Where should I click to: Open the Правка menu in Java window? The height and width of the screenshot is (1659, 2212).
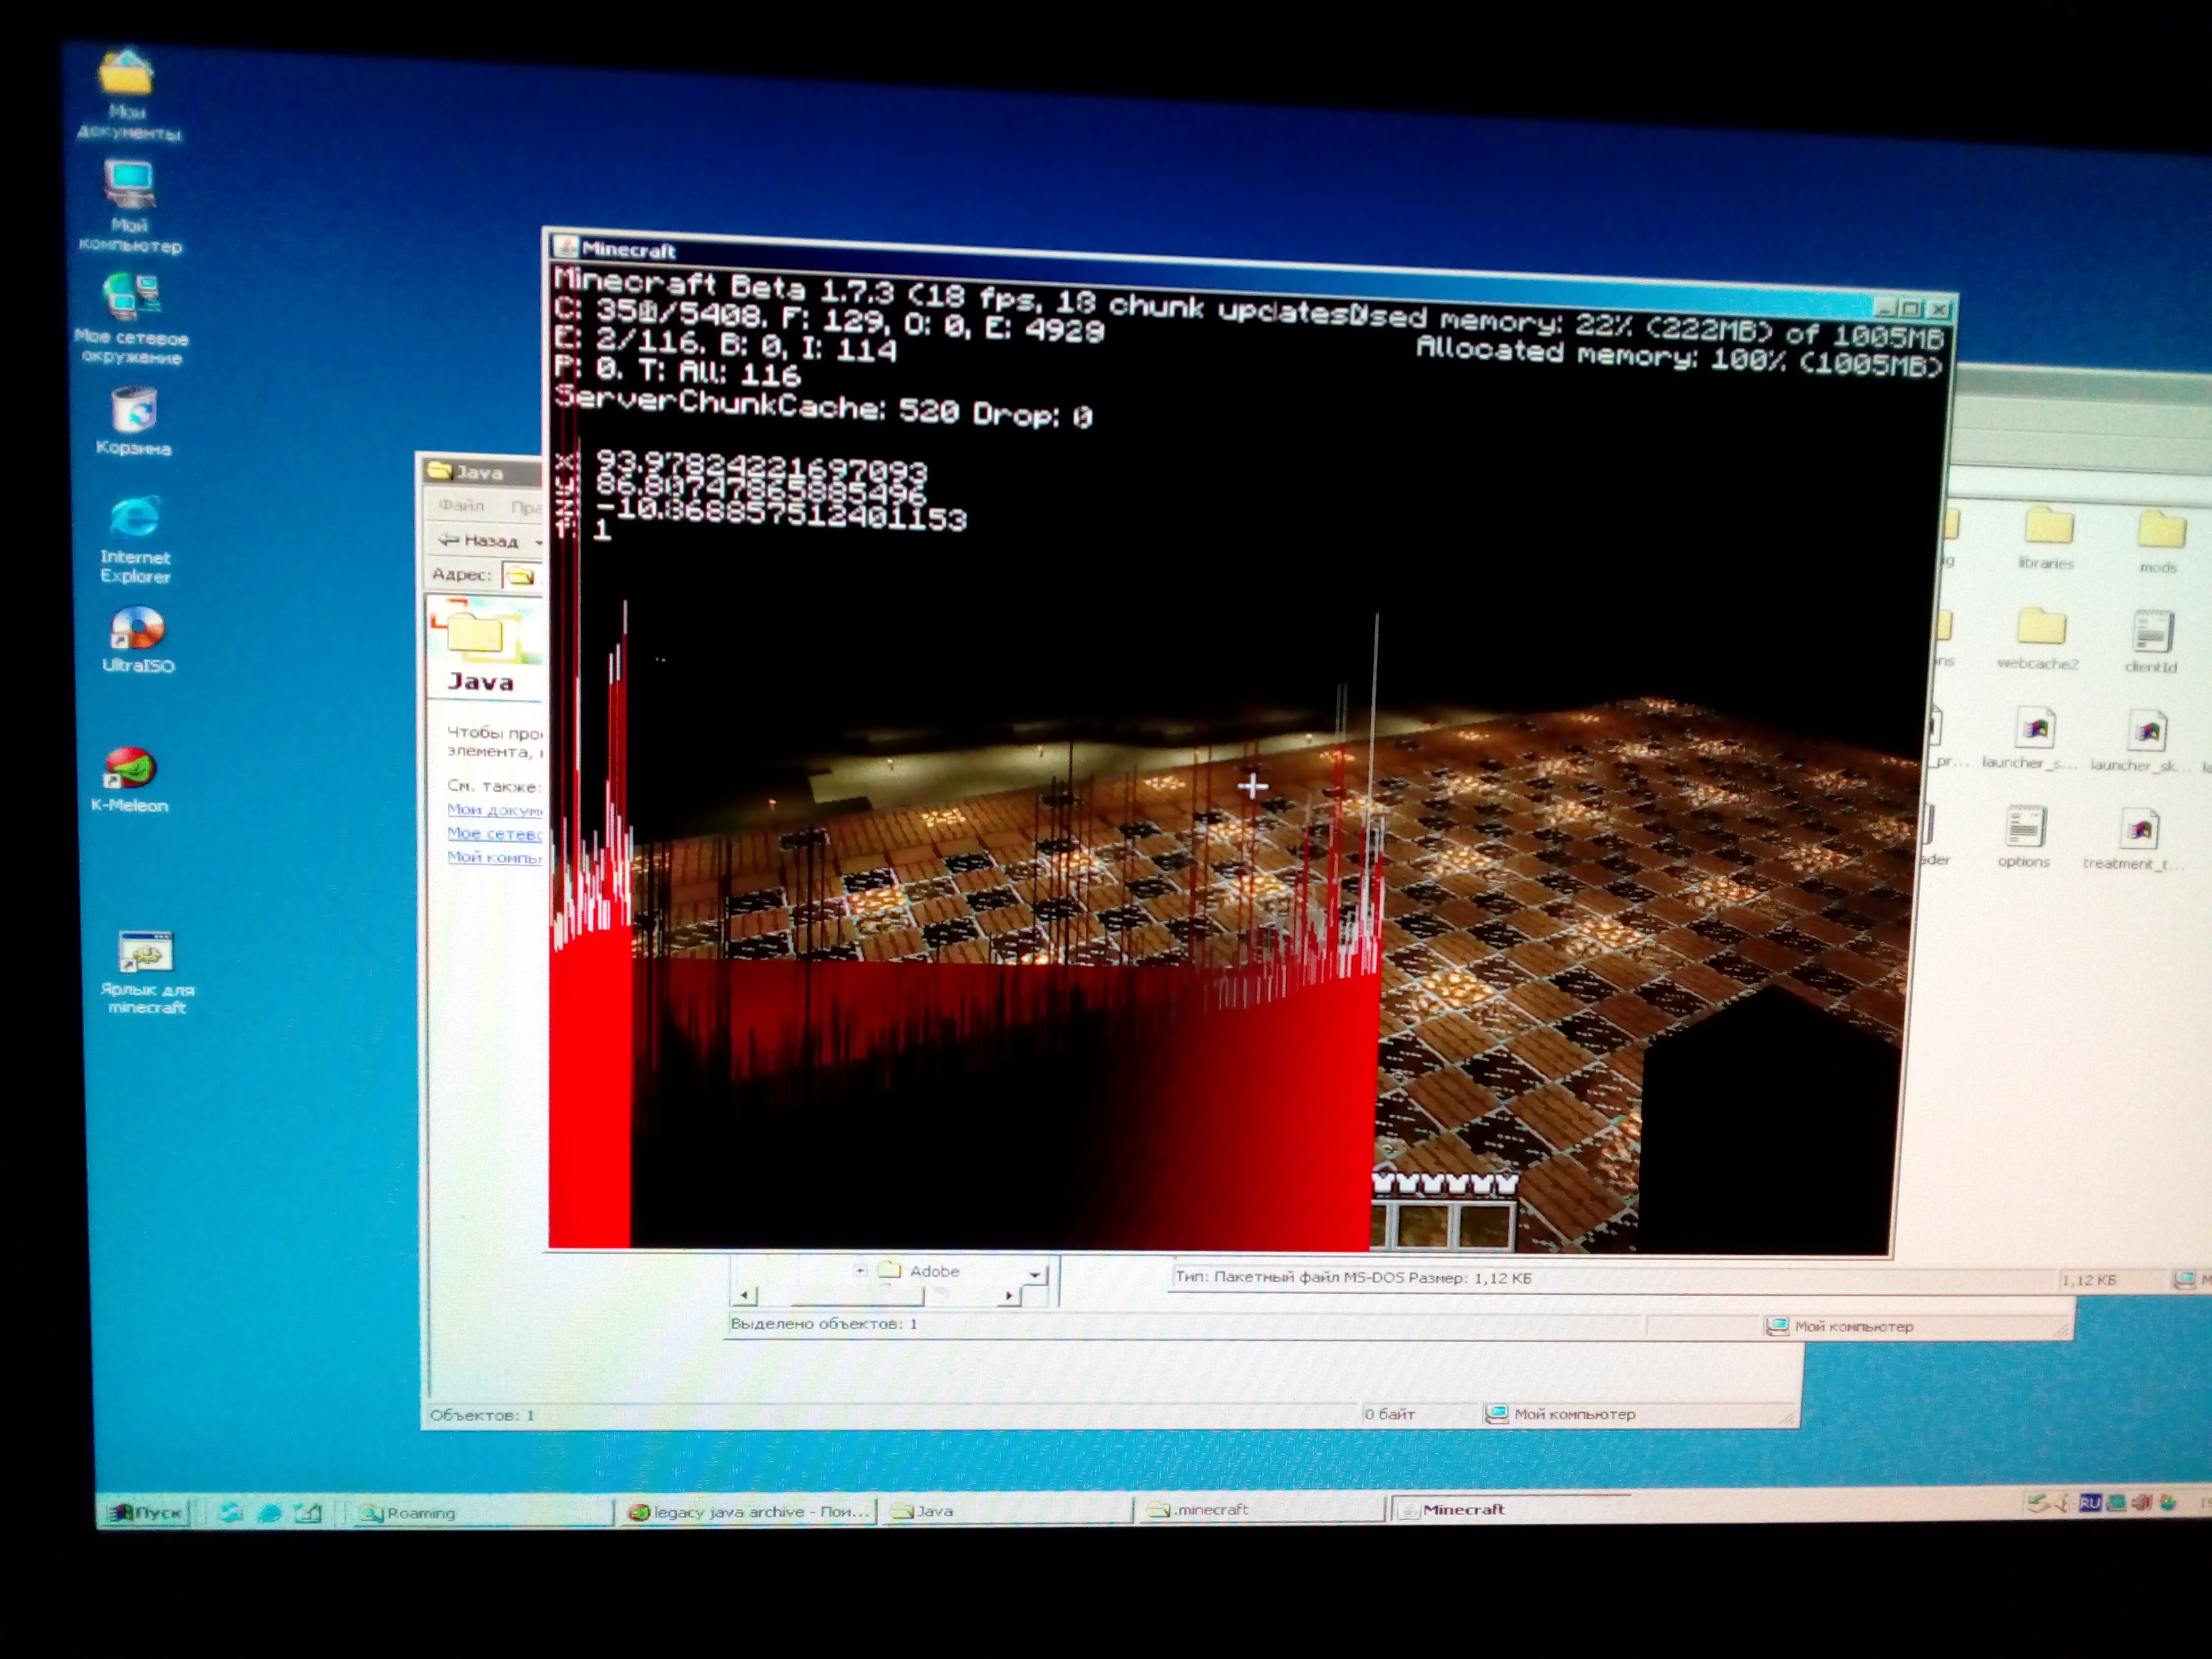[526, 507]
